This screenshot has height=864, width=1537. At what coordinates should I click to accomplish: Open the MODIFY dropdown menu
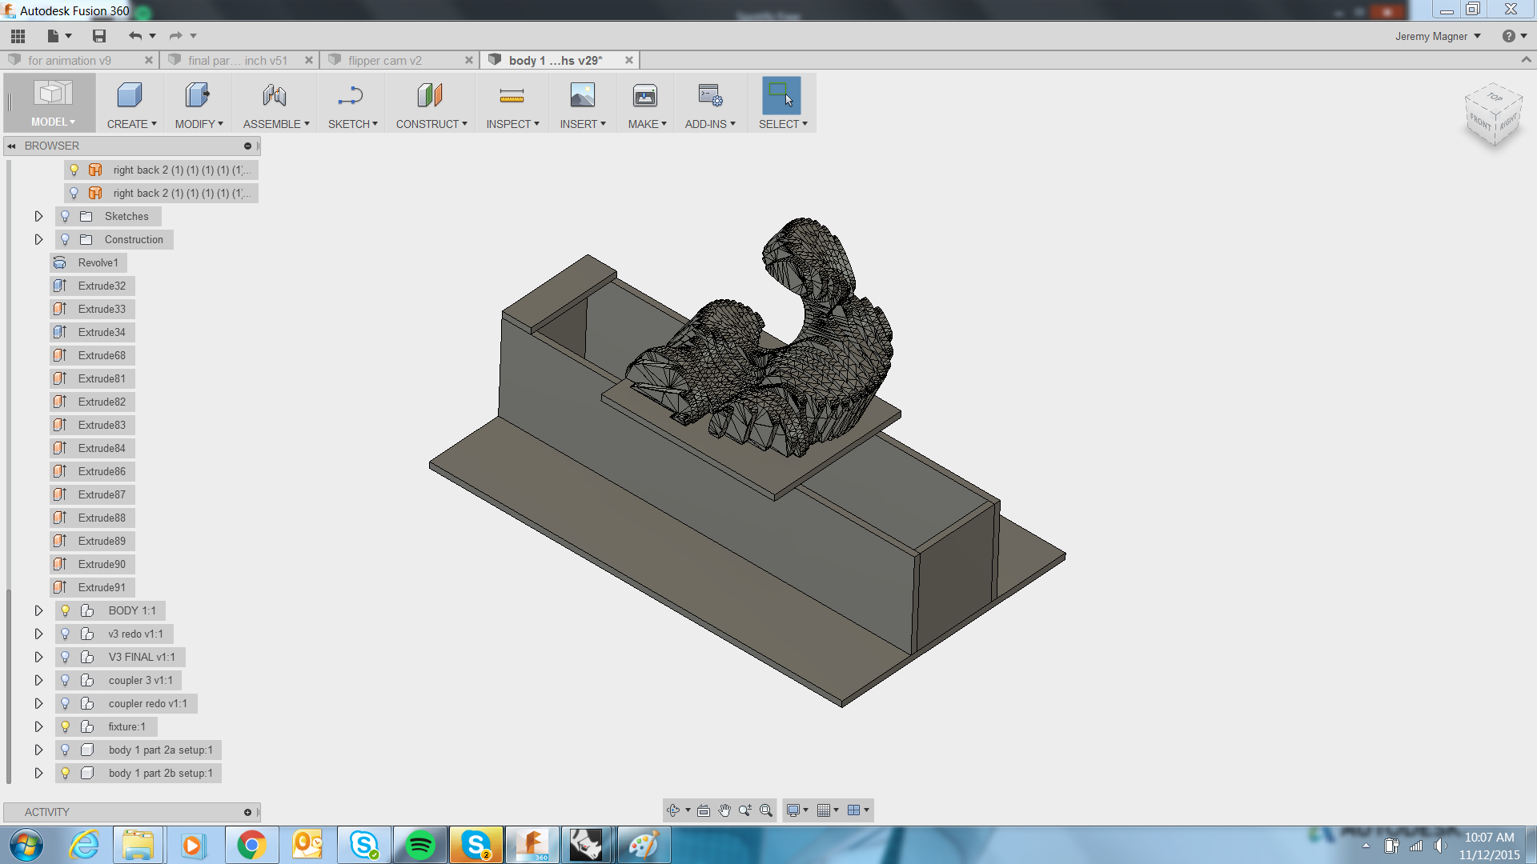point(199,124)
